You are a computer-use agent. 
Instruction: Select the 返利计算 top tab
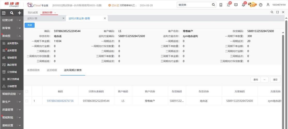tap(47, 12)
